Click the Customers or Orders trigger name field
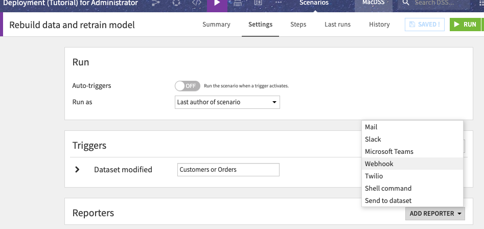The height and width of the screenshot is (229, 484). (228, 170)
